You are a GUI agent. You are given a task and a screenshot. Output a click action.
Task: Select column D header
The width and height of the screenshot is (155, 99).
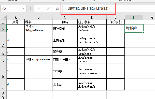[92, 17]
